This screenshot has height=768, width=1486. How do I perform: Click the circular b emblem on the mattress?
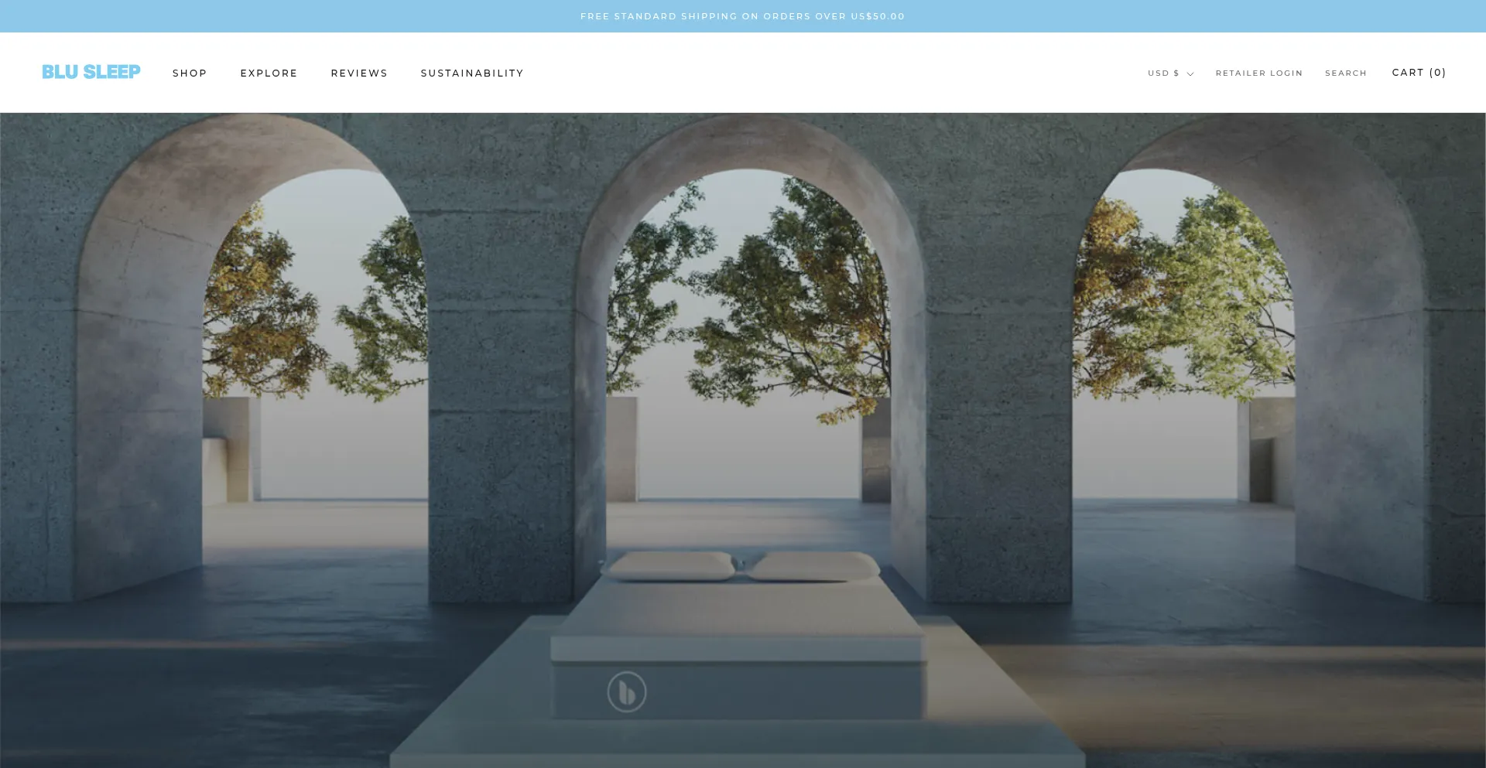tap(626, 691)
